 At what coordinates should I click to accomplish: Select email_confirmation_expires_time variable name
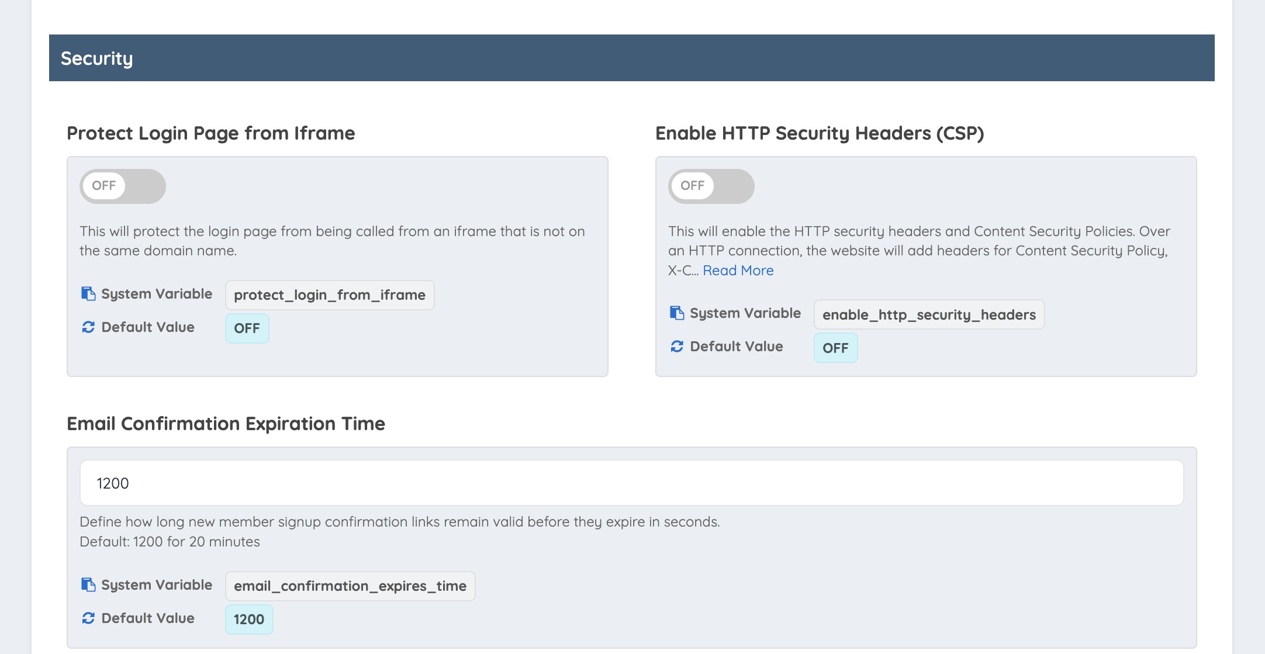[x=350, y=586]
